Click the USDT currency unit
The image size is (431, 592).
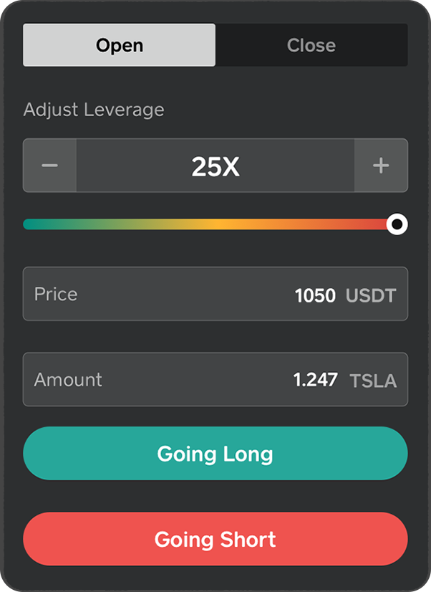tap(371, 295)
